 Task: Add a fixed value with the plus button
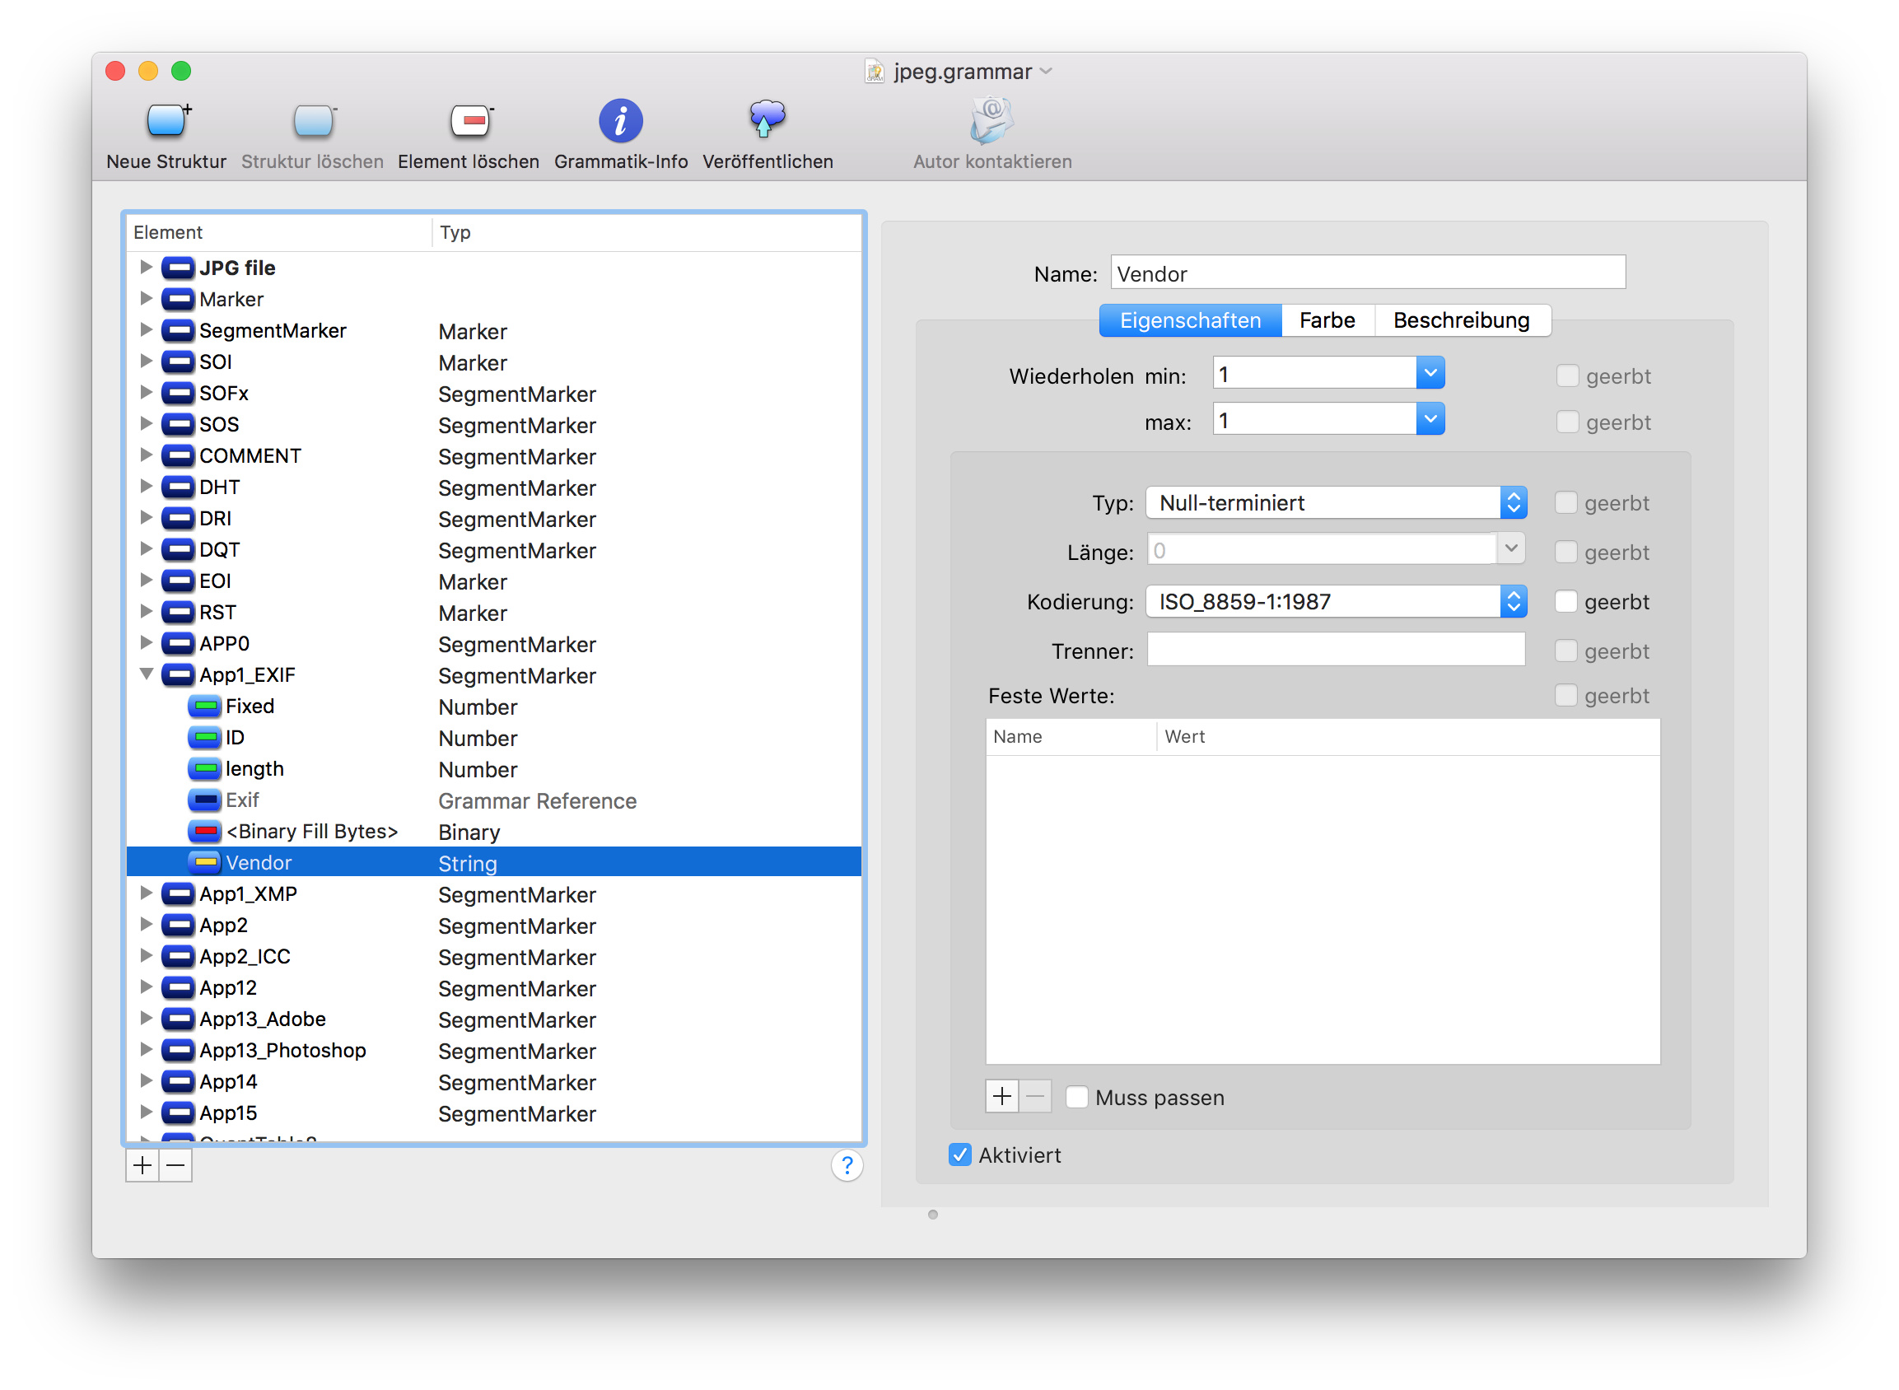click(x=1002, y=1097)
